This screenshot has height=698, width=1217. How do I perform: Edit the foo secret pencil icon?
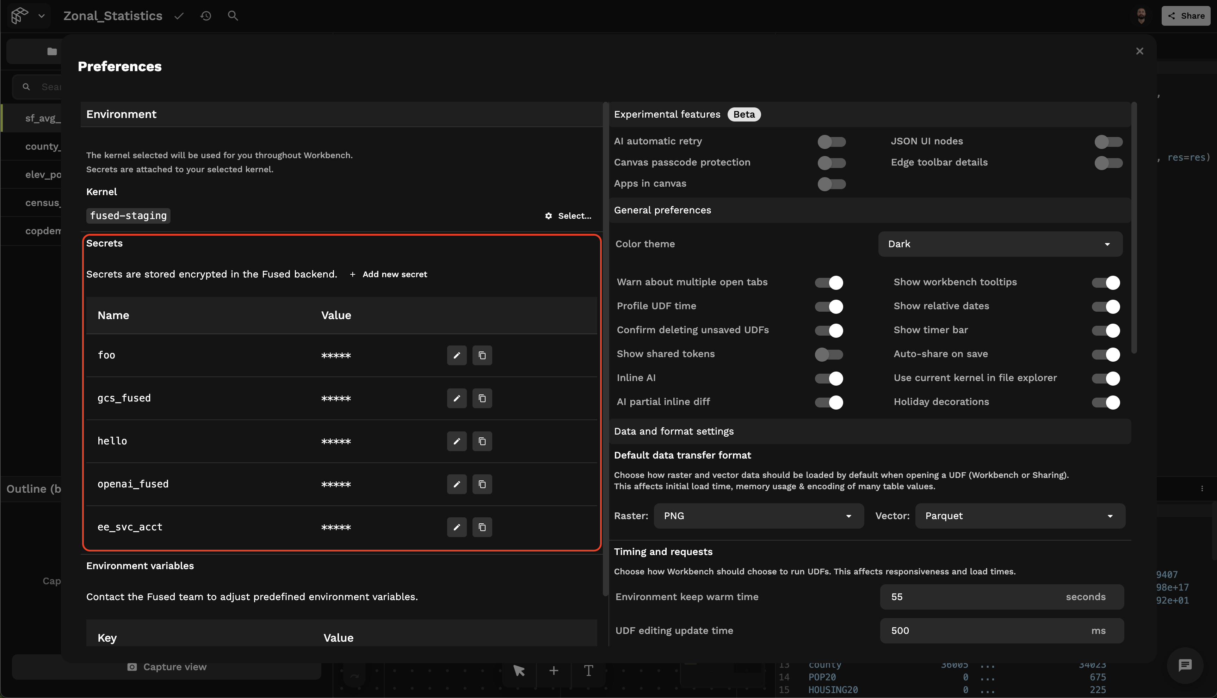tap(457, 355)
